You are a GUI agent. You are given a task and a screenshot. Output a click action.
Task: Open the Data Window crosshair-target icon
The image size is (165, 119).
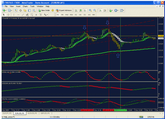coord(21,10)
